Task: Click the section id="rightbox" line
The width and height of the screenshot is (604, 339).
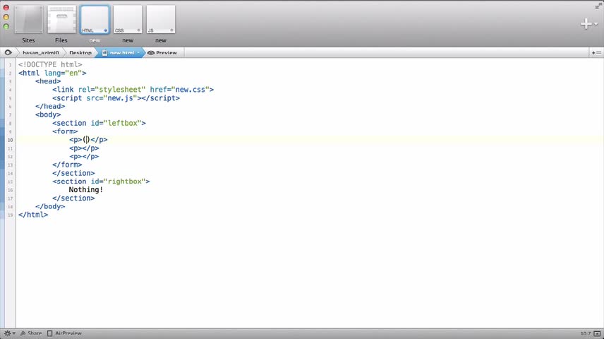Action: (x=101, y=182)
